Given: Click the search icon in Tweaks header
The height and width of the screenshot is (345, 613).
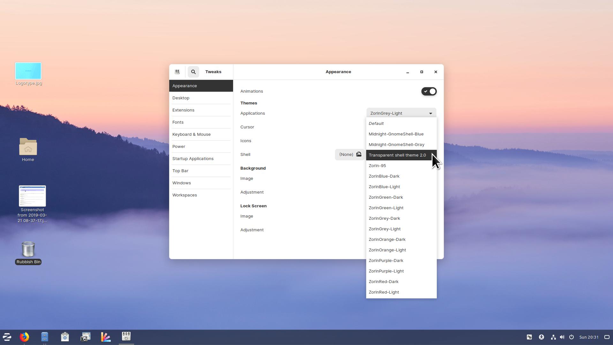Looking at the screenshot, I should click(193, 72).
